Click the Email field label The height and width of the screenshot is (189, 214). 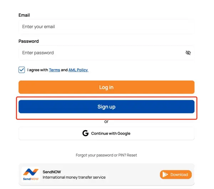coord(24,15)
